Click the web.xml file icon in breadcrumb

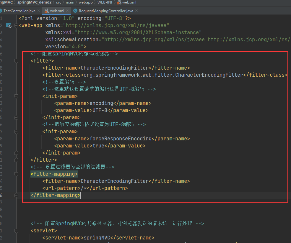(119, 2)
